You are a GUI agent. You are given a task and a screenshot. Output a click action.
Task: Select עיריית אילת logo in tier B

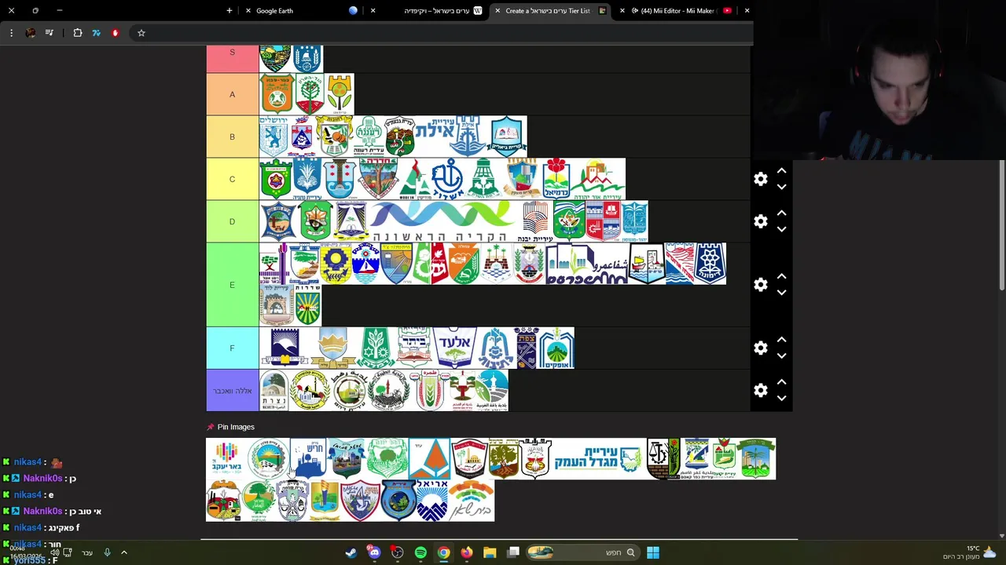(x=451, y=137)
